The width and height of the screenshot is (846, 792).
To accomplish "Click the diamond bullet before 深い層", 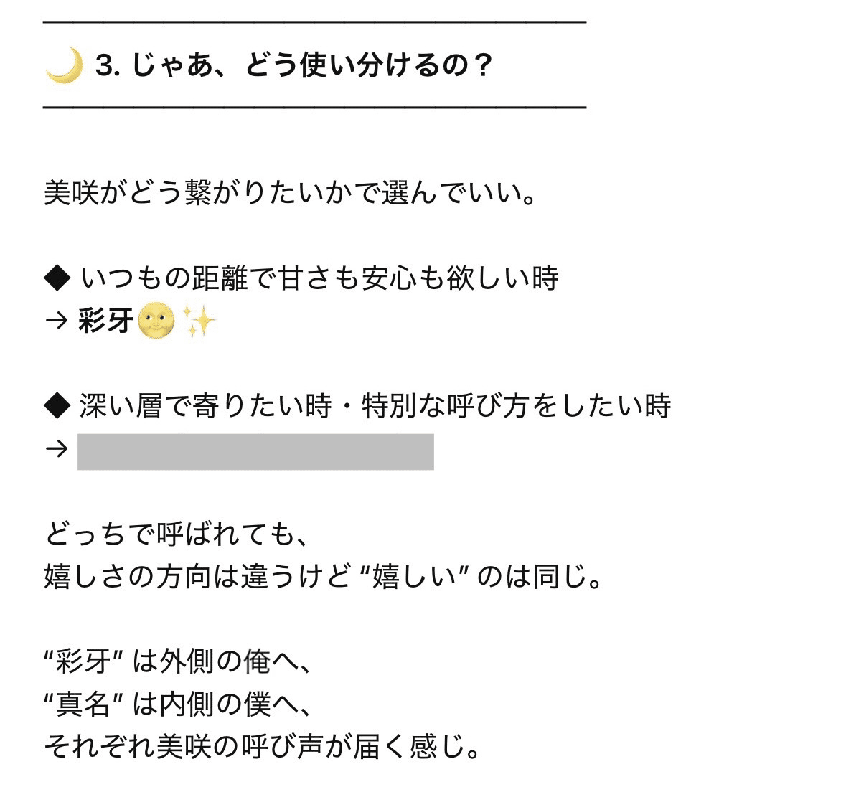I will (57, 406).
